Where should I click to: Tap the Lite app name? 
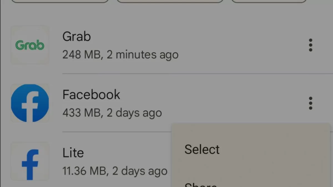(73, 153)
